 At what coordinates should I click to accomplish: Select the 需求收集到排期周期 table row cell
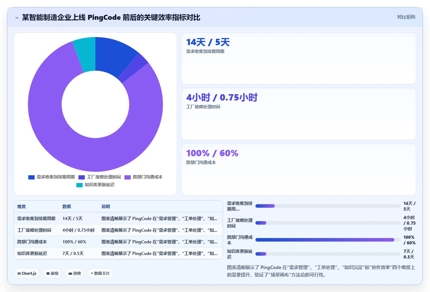(36, 218)
